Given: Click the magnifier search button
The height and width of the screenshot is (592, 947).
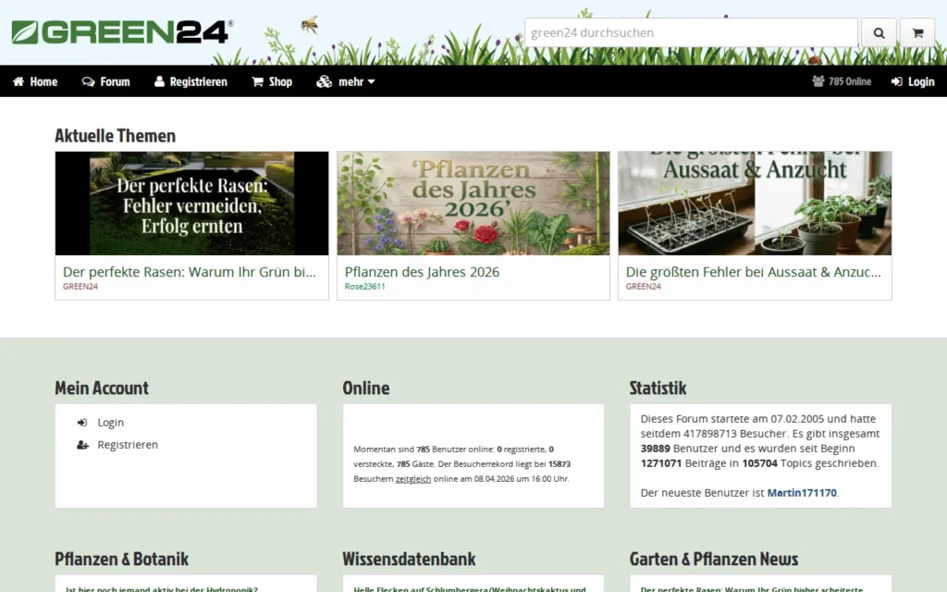Looking at the screenshot, I should click(879, 32).
